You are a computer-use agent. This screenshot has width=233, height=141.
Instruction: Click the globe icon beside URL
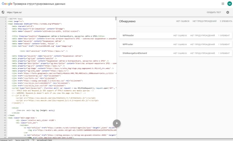(3, 13)
